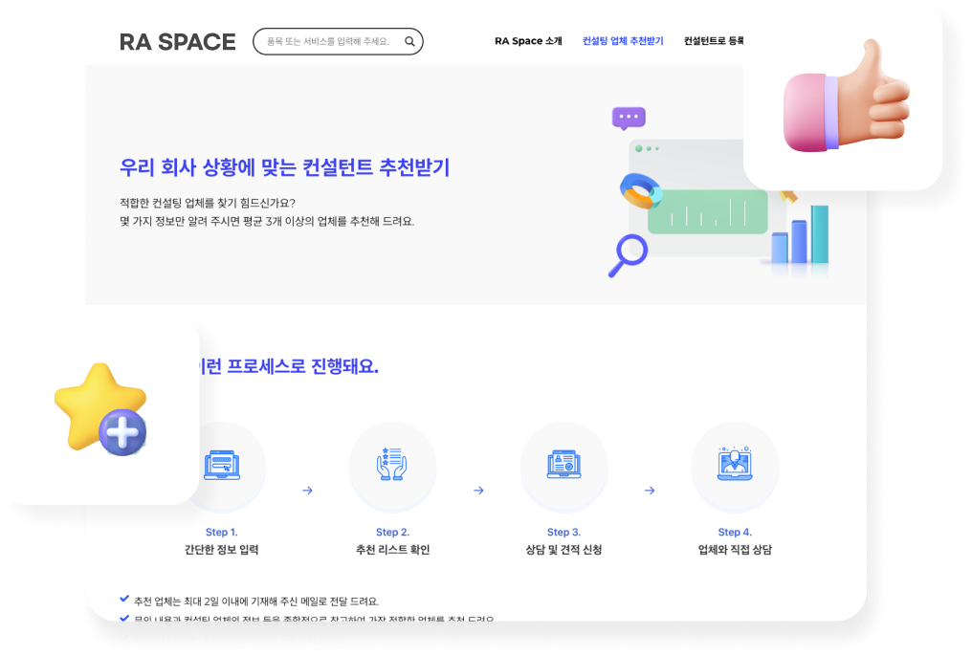Click the arrow between Step 1 and Step 2
The height and width of the screenshot is (656, 972).
point(307,491)
